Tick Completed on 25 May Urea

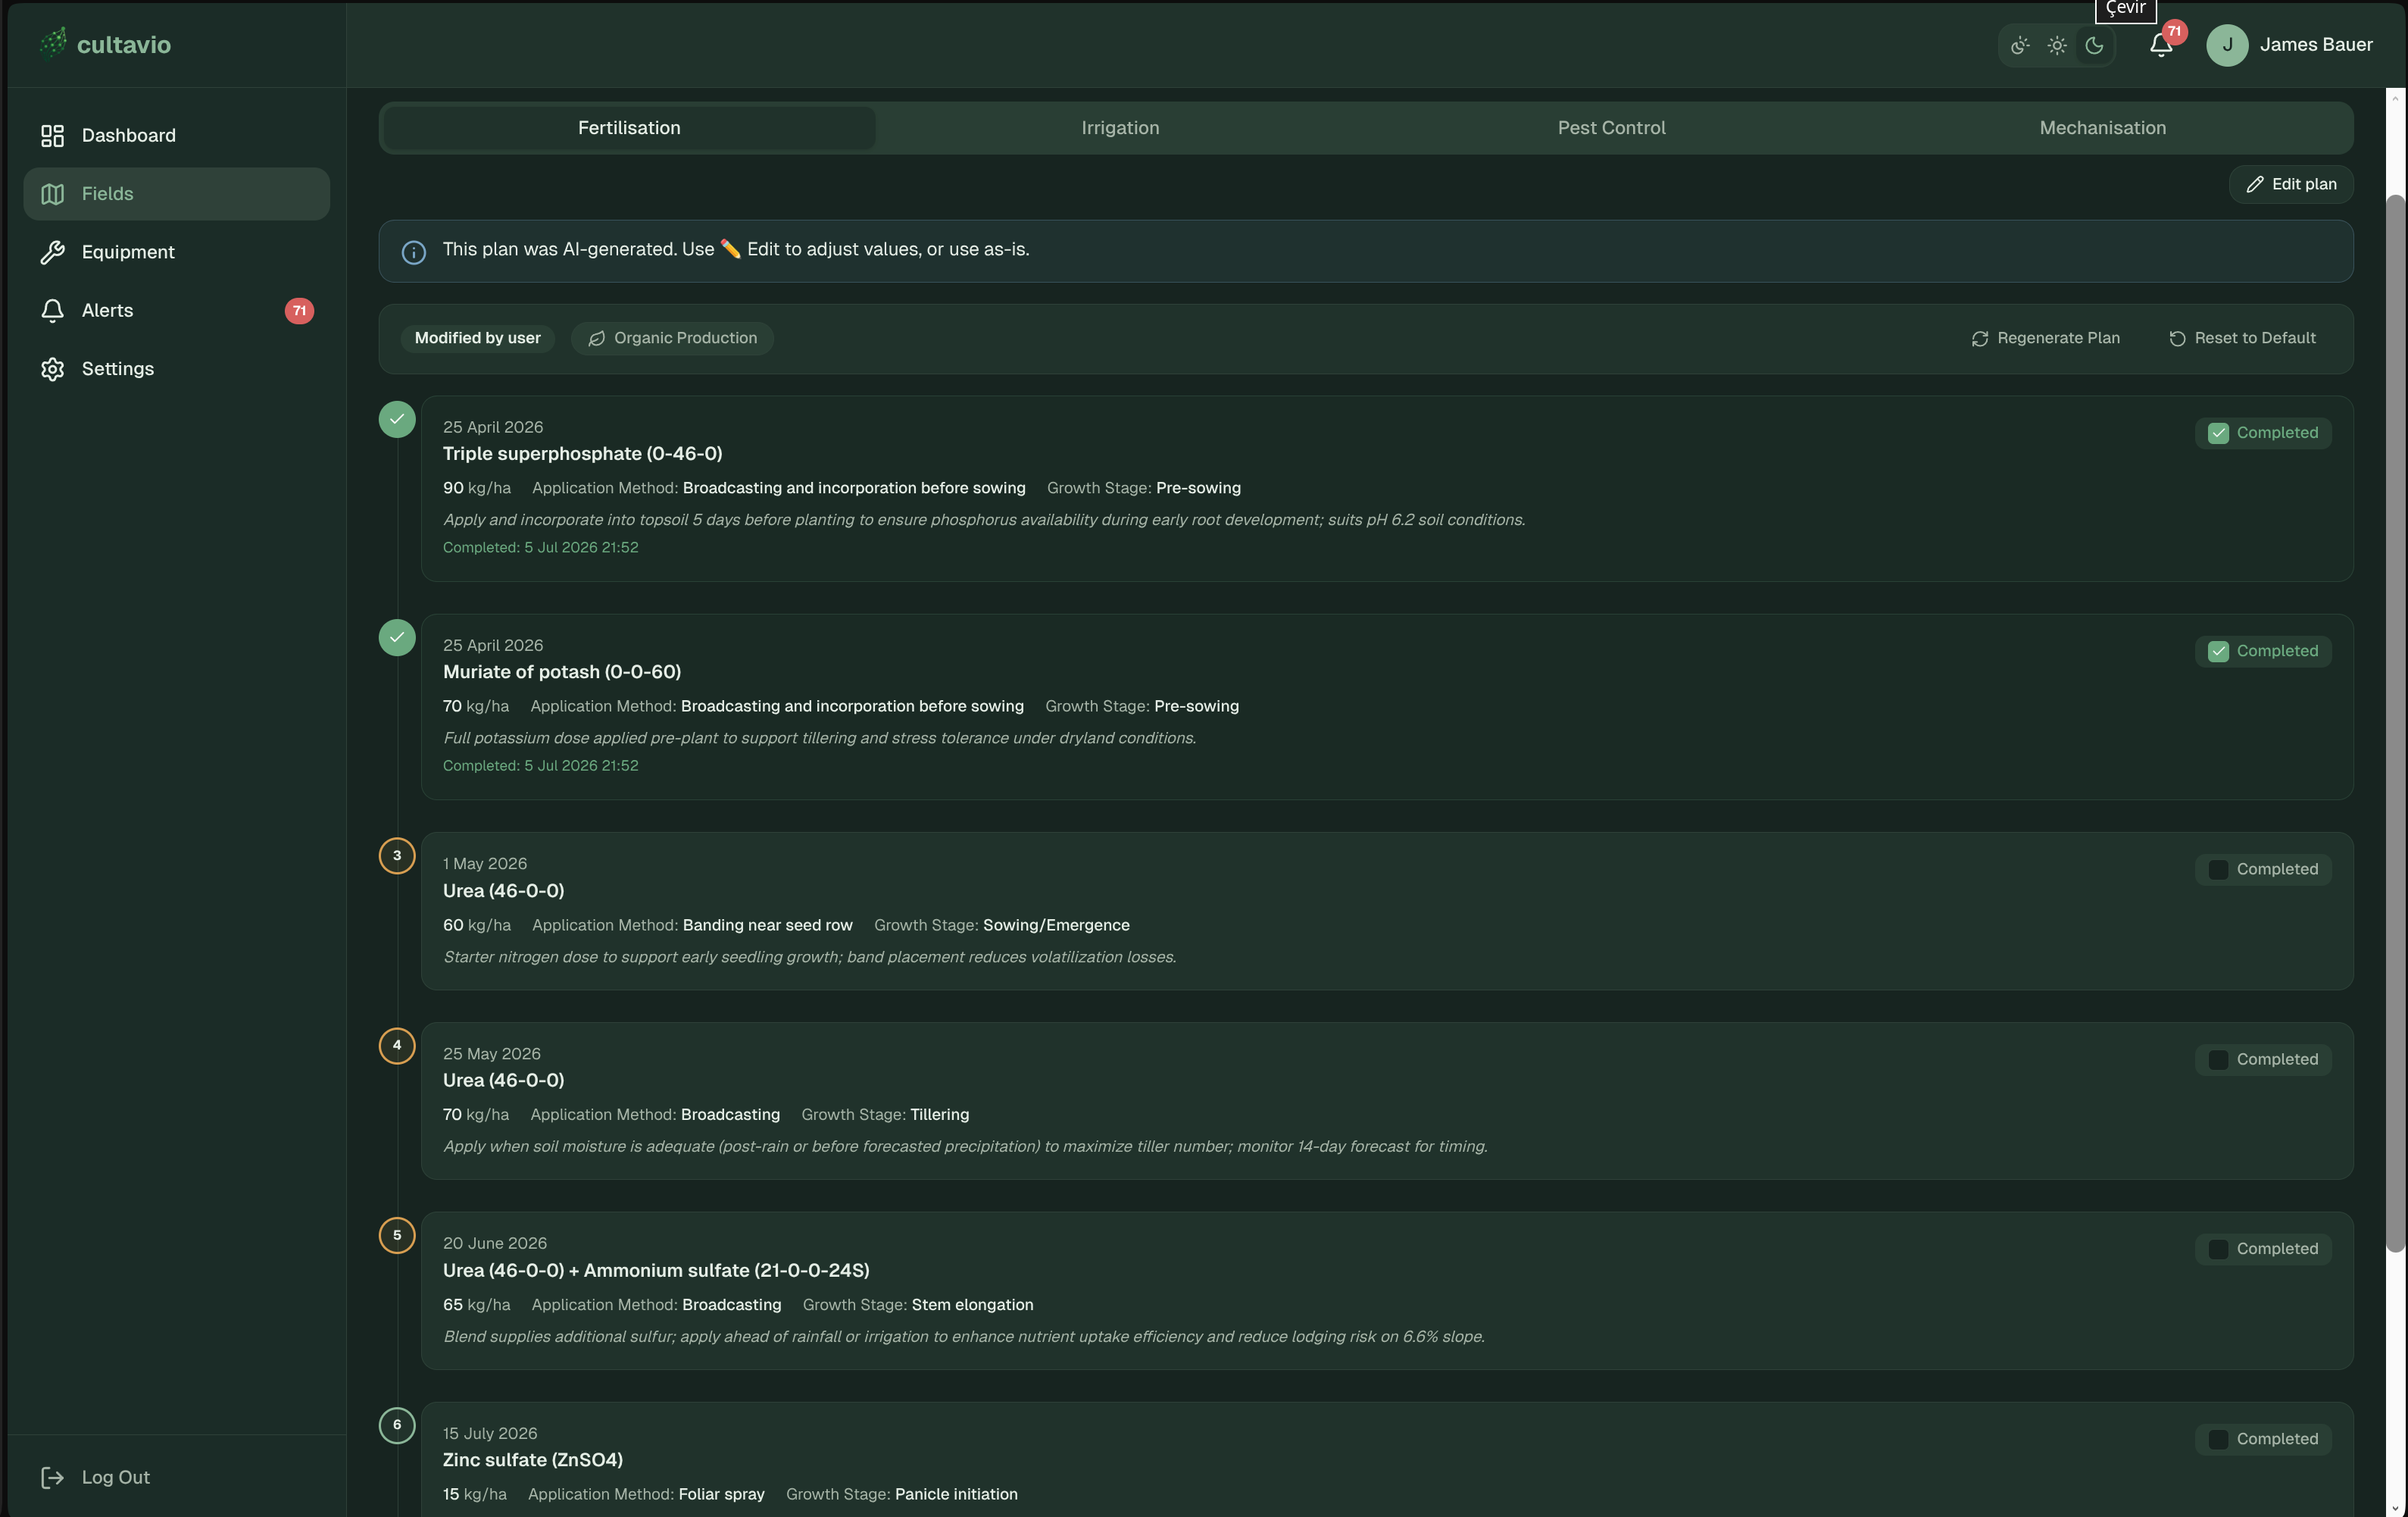[2218, 1059]
